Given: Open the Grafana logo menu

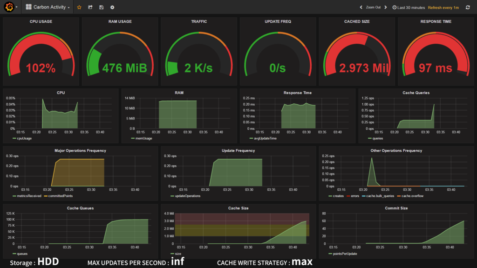Looking at the screenshot, I should point(9,7).
